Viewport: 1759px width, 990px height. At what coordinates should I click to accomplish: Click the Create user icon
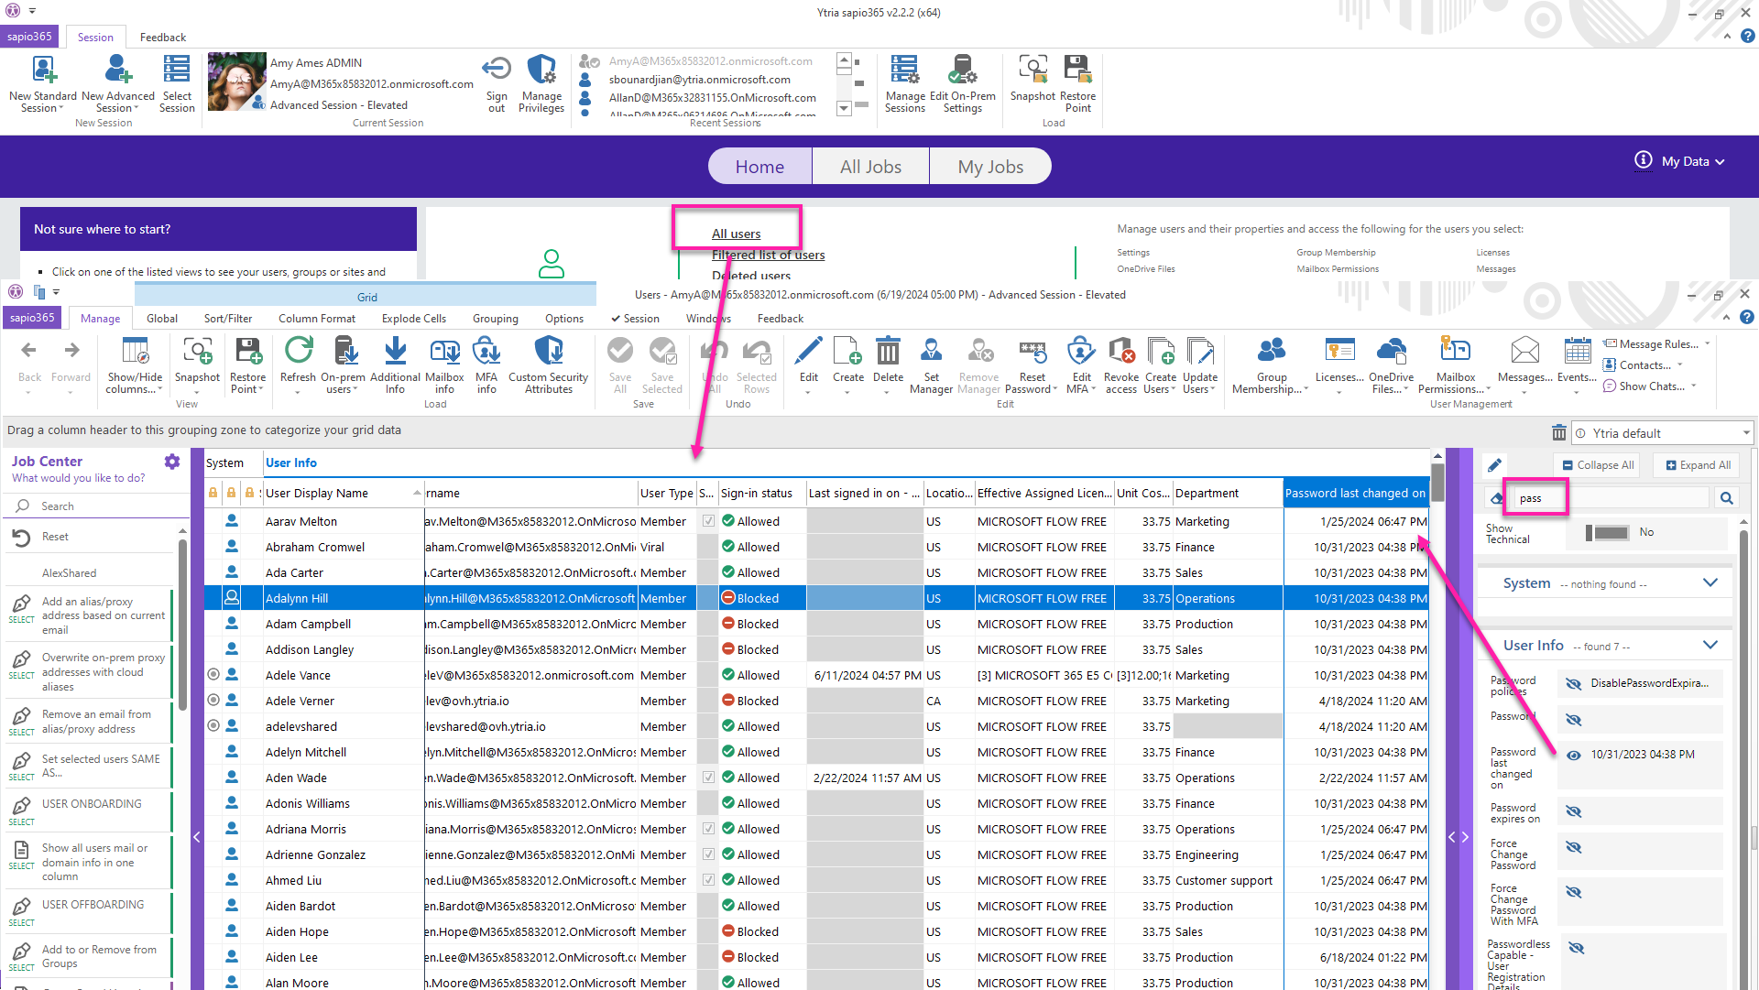tap(848, 351)
